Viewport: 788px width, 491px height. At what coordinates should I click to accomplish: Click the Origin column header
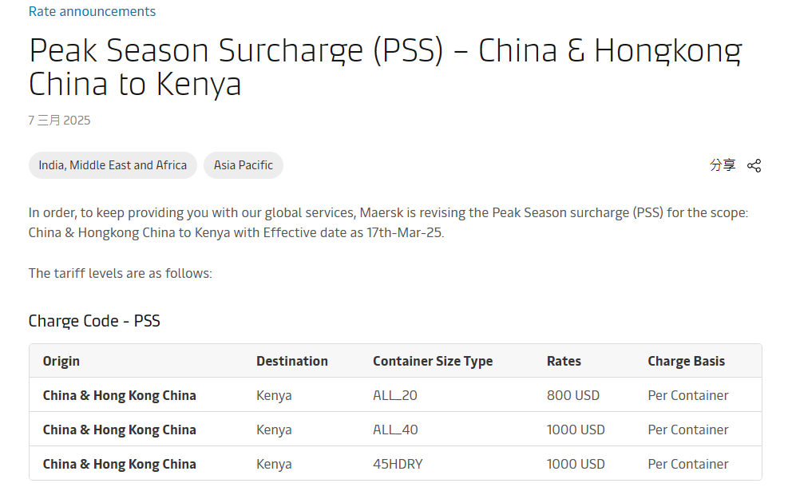[61, 361]
